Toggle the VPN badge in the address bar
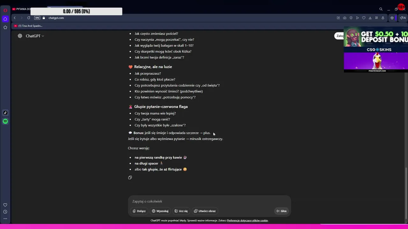 37,18
